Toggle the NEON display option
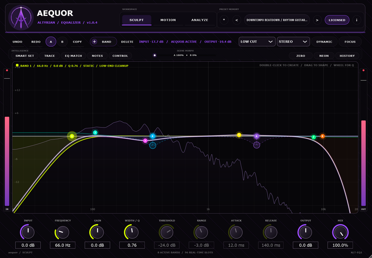Screen dimensions: 372x258 pyautogui.click(x=324, y=56)
